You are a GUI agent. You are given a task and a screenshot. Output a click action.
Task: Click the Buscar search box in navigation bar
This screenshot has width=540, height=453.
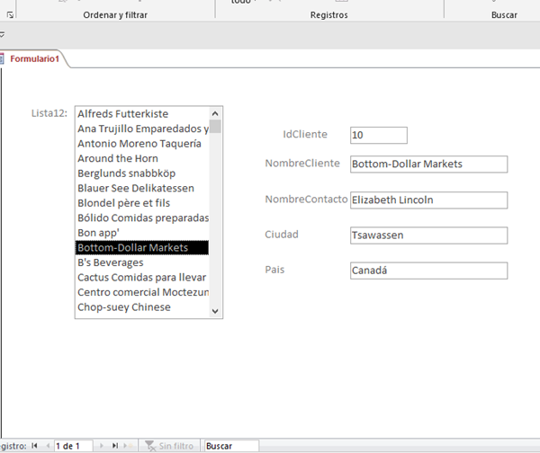pyautogui.click(x=231, y=446)
